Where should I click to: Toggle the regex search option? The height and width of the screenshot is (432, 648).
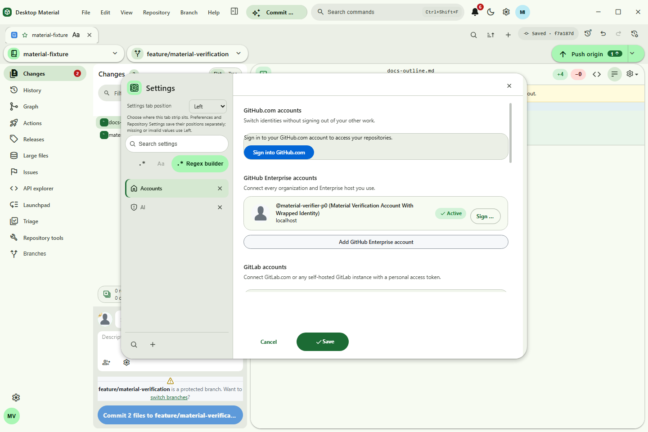[x=142, y=163]
